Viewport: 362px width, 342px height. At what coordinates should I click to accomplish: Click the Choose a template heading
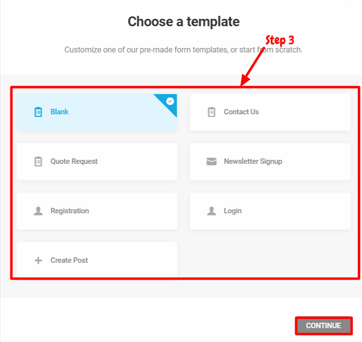click(184, 21)
